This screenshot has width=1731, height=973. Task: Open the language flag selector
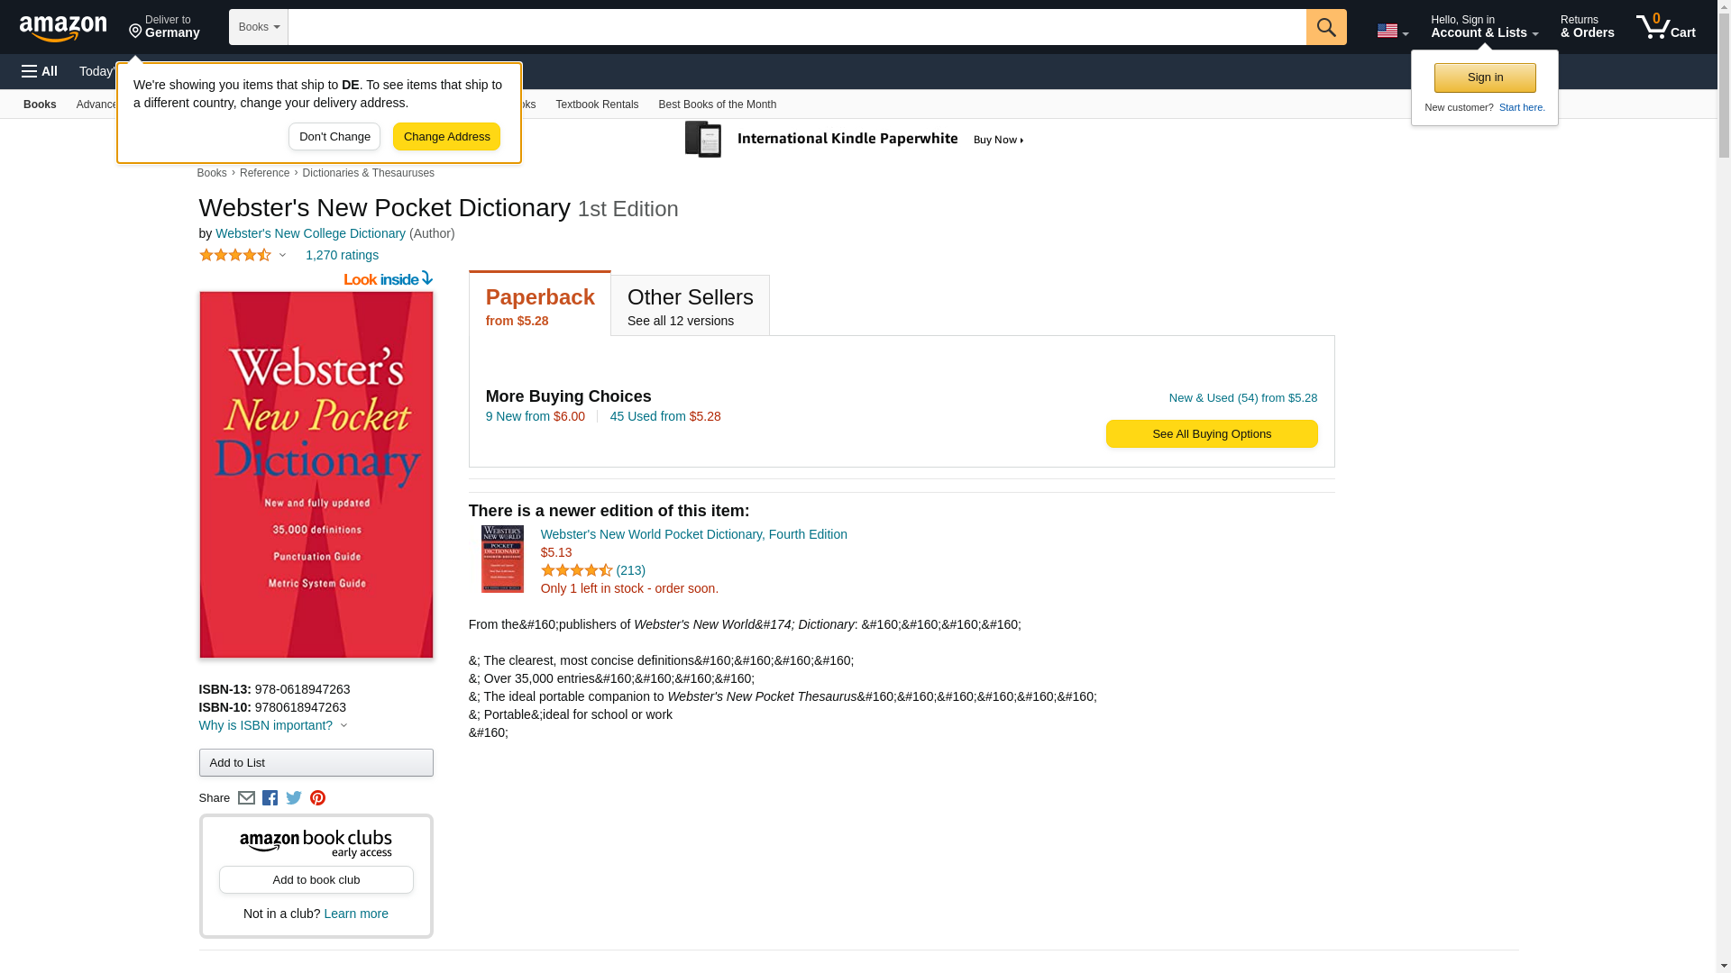(x=1392, y=31)
